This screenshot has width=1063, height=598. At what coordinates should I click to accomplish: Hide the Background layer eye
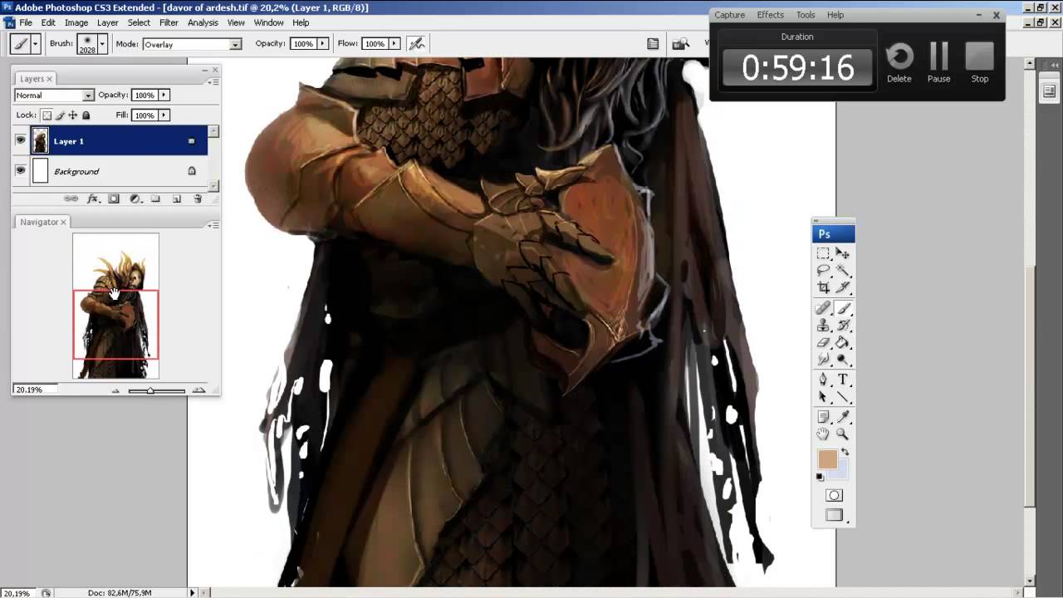(x=21, y=170)
